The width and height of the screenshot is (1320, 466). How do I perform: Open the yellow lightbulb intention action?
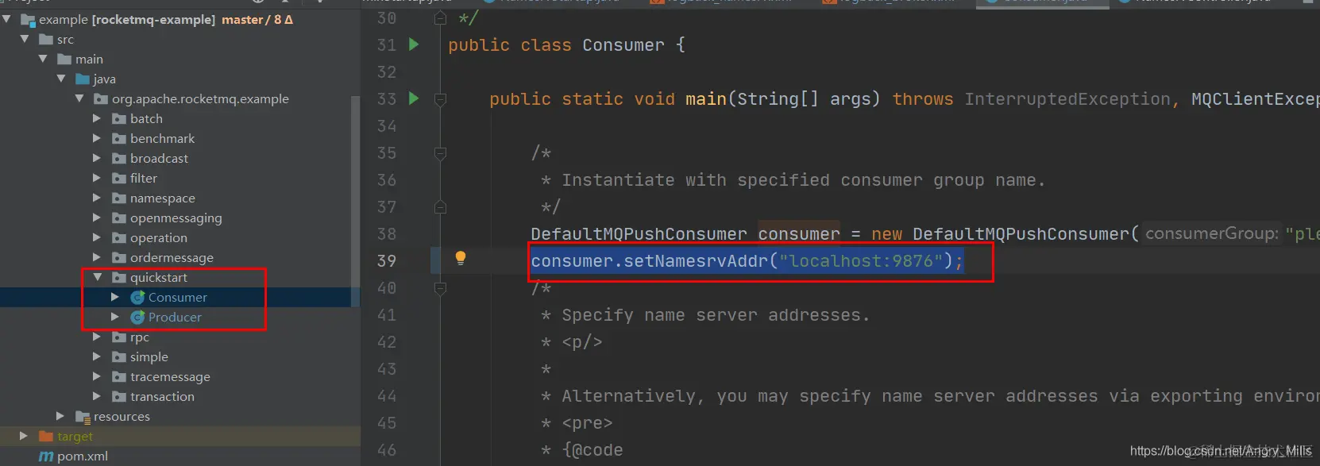[460, 258]
